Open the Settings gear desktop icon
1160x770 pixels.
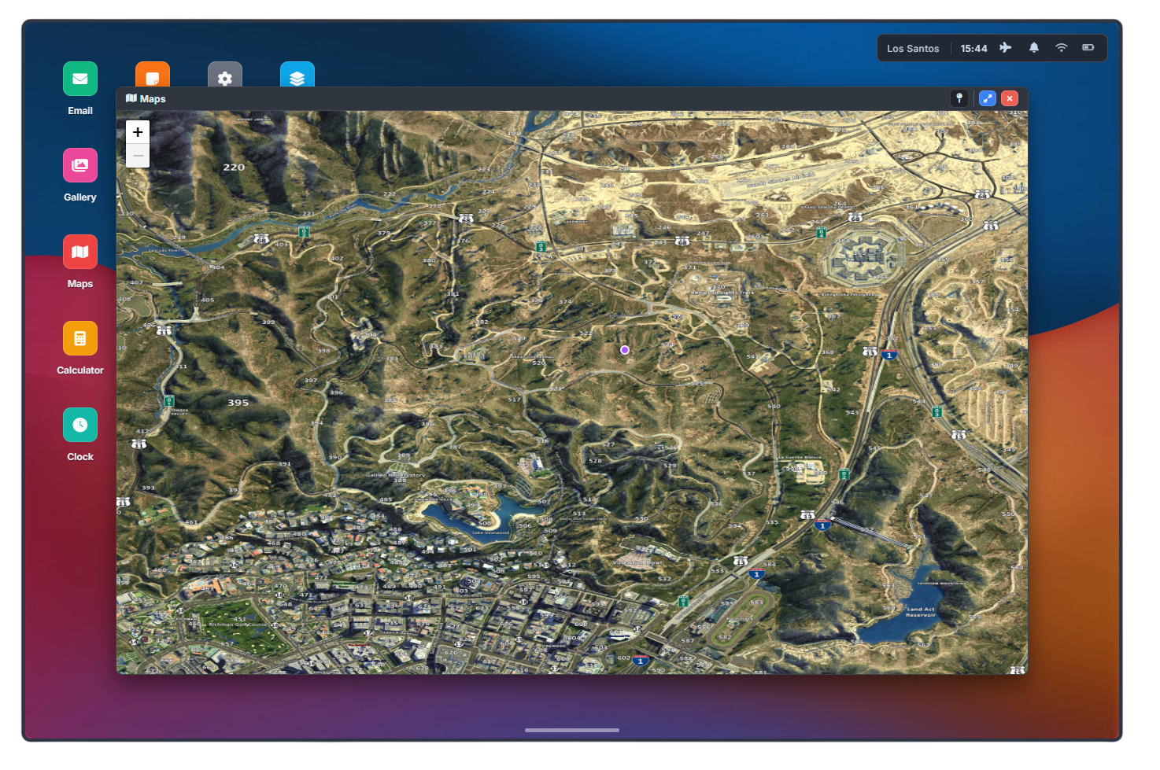225,75
